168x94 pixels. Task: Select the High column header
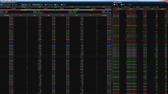56,7
